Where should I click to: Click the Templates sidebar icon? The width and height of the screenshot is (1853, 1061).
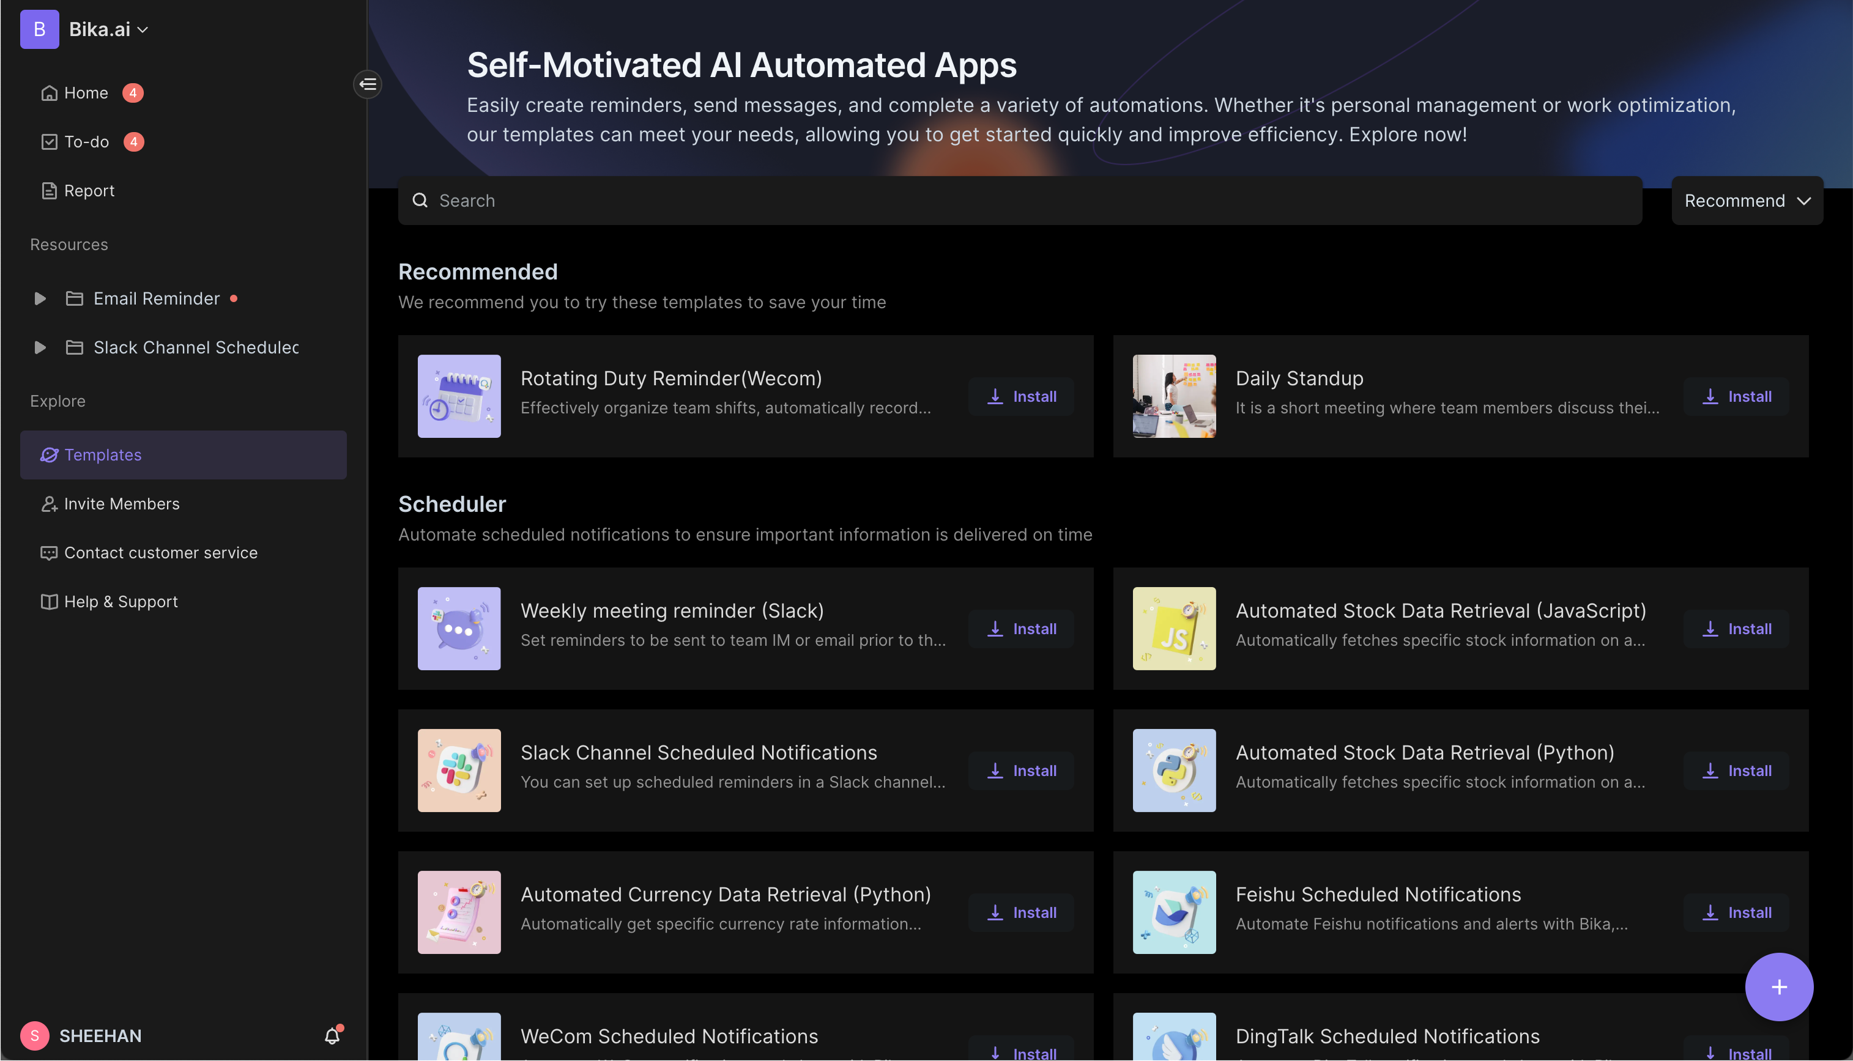coord(47,454)
